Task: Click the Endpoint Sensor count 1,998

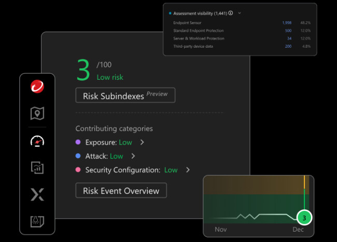Action: pos(286,23)
